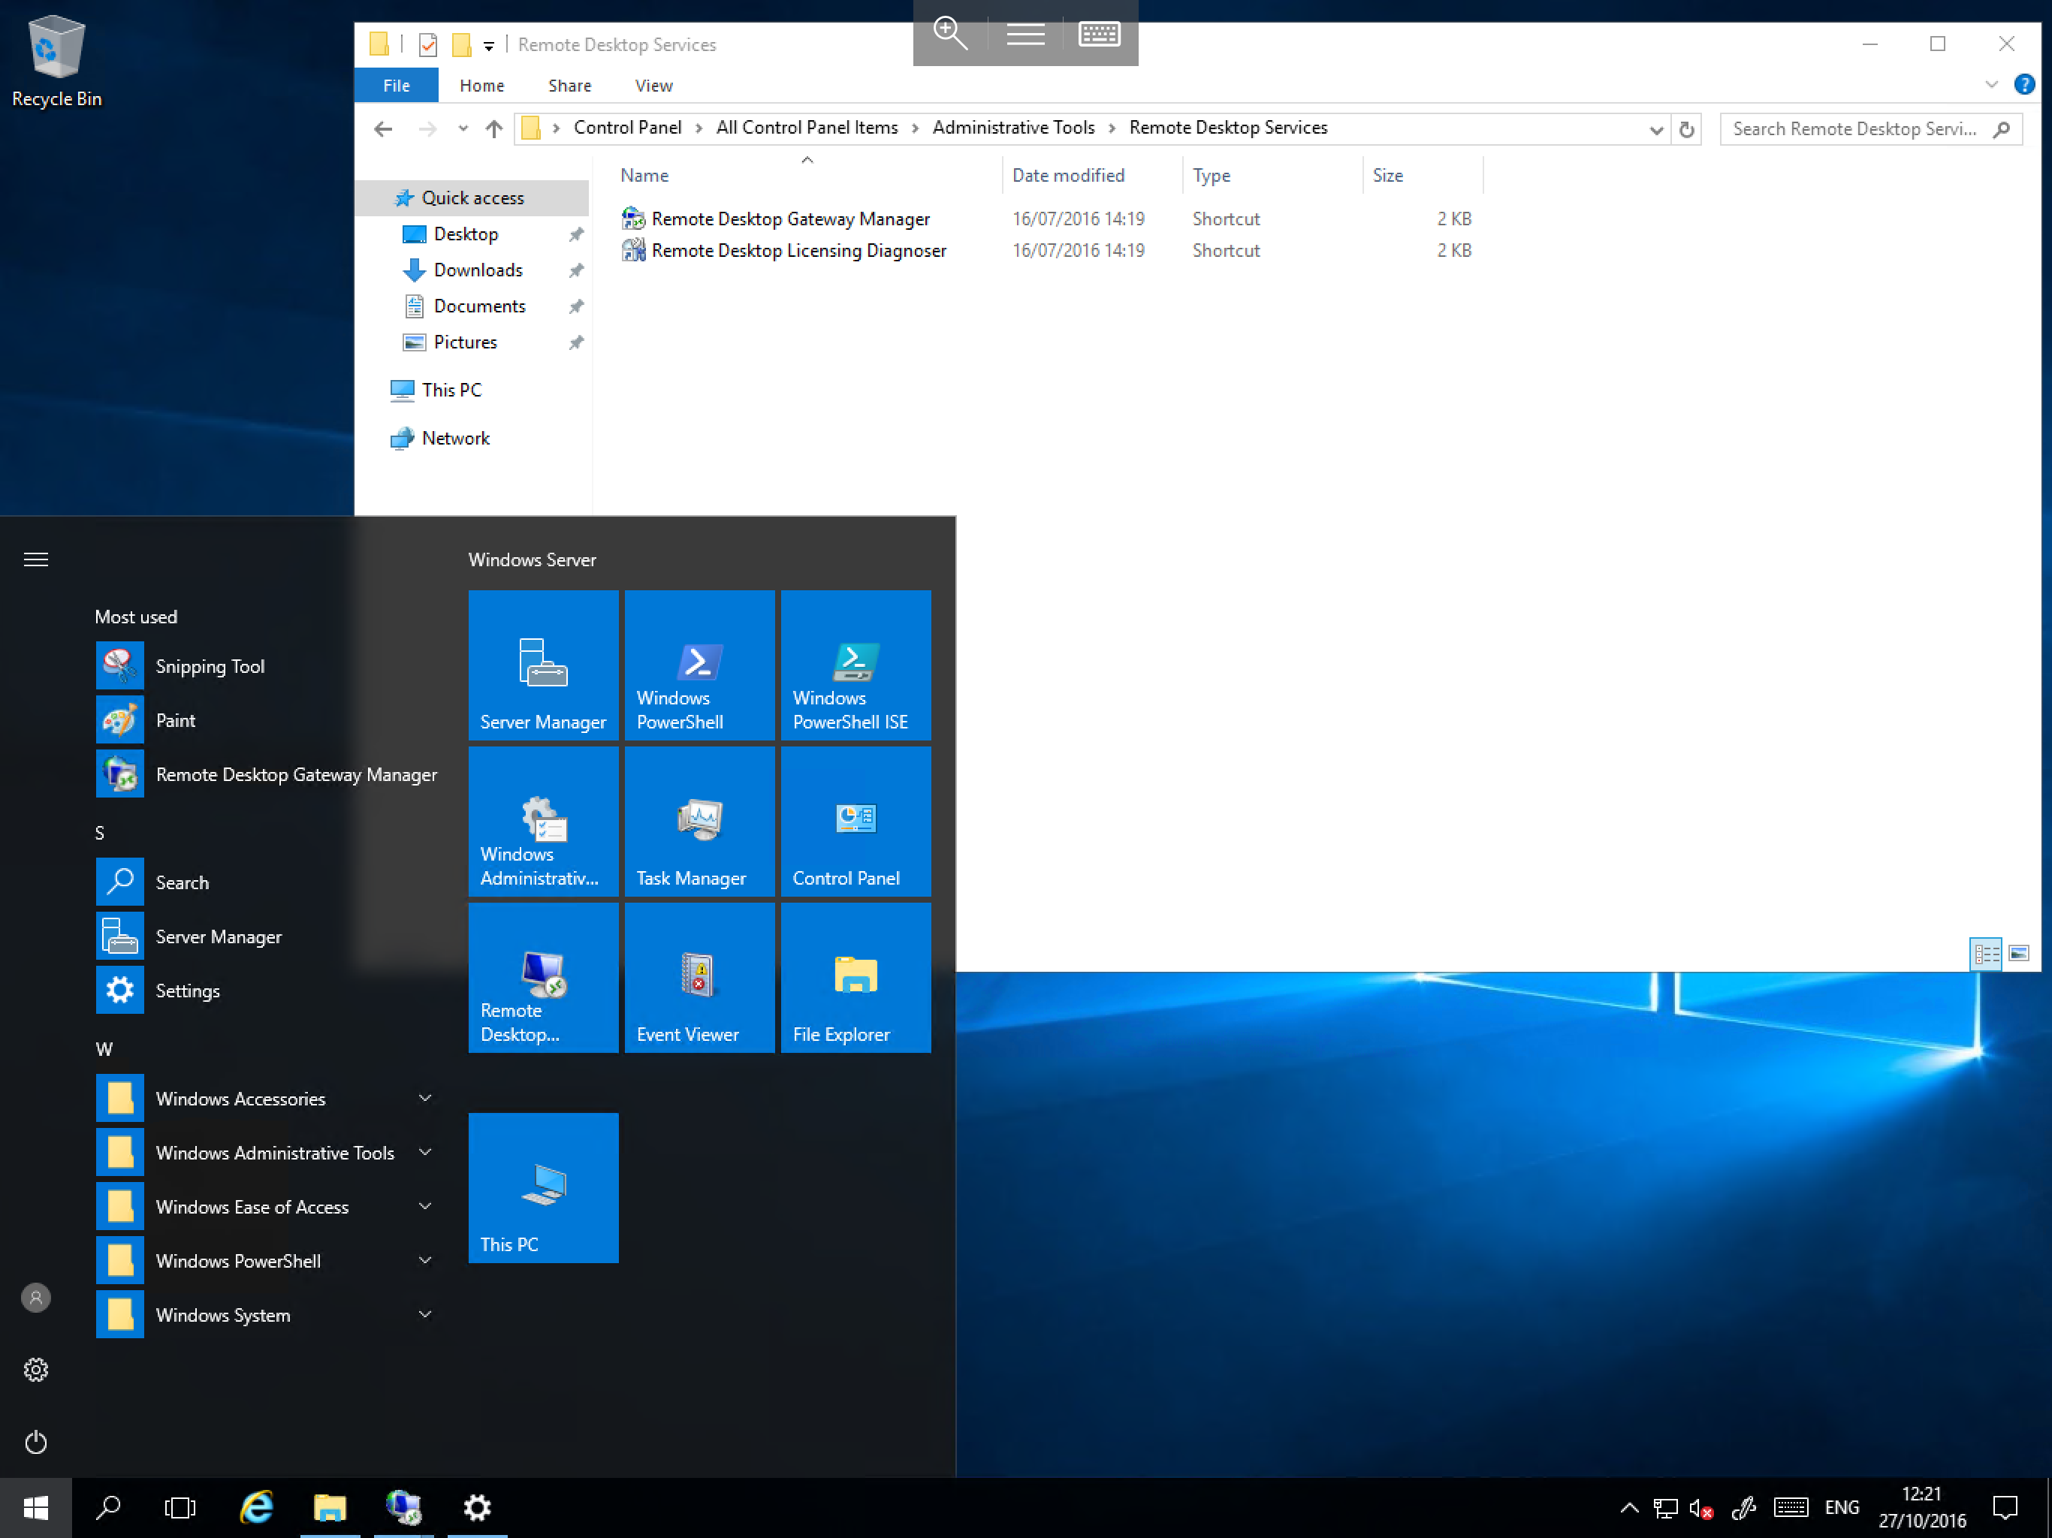Select Downloads in Quick access pane
Screen dimensions: 2052x1538
click(x=478, y=270)
